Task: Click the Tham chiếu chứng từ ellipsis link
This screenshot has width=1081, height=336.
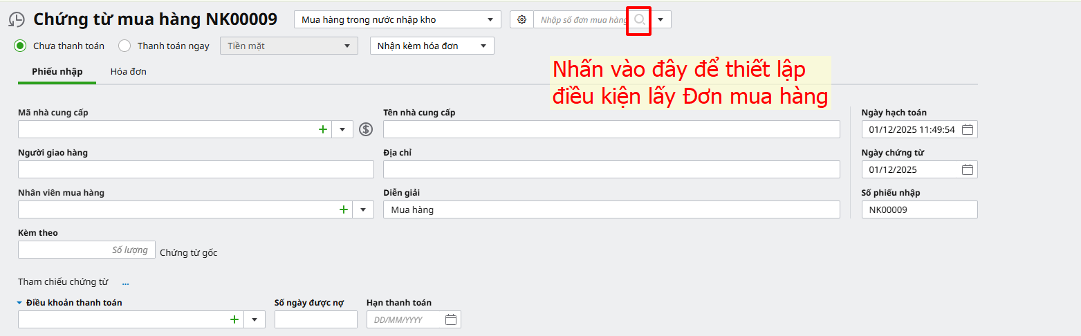Action: coord(125,283)
